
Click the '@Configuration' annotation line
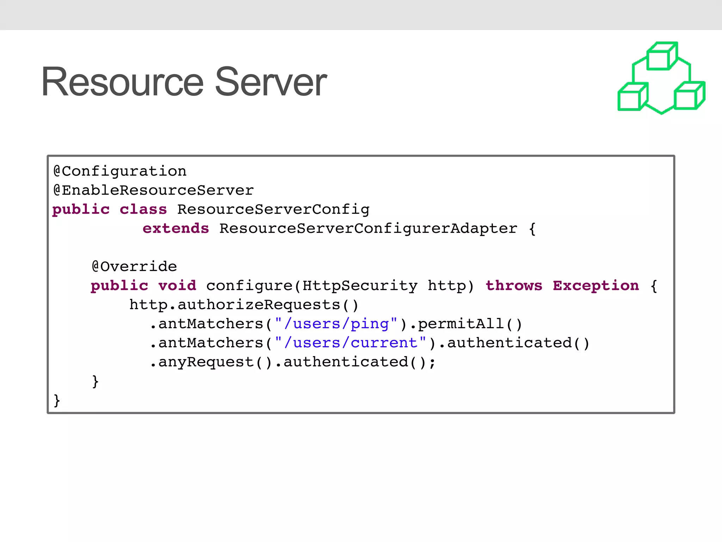click(120, 171)
